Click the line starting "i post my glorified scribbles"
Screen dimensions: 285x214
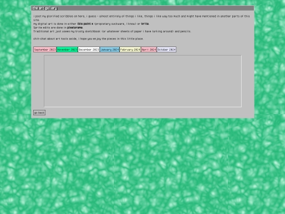pos(141,18)
